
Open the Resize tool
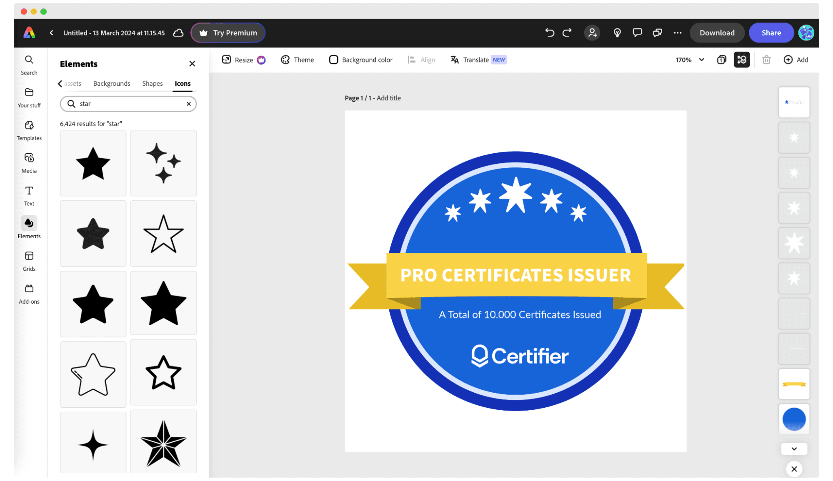point(243,60)
